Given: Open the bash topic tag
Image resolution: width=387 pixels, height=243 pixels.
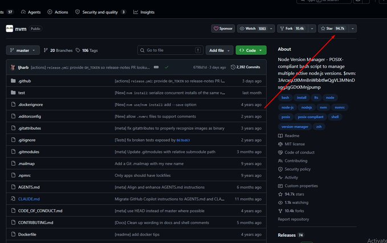Looking at the screenshot, I should 285,97.
